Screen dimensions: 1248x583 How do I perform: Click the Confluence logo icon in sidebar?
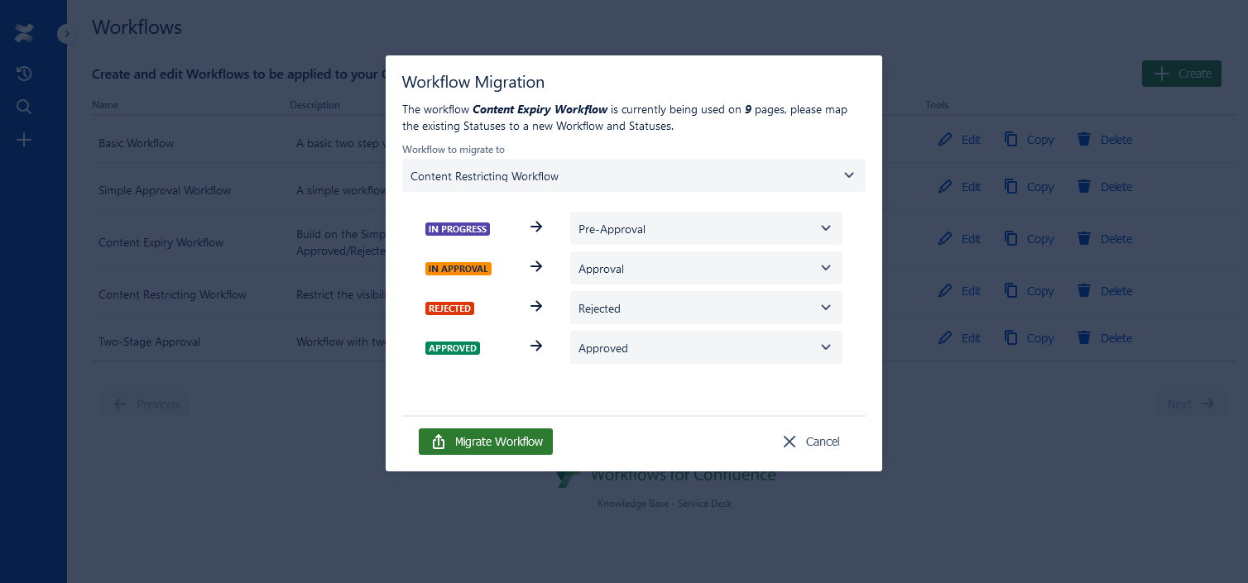[x=24, y=34]
